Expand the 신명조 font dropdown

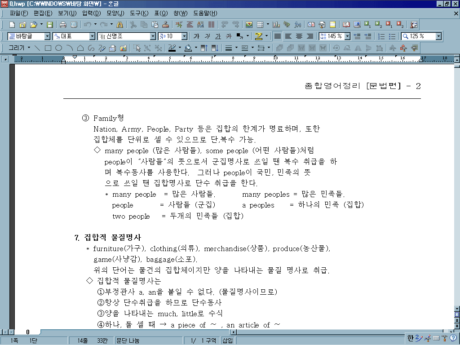point(153,36)
